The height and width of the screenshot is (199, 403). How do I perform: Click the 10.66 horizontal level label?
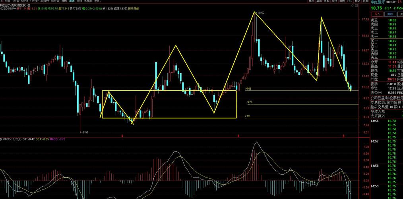point(248,89)
